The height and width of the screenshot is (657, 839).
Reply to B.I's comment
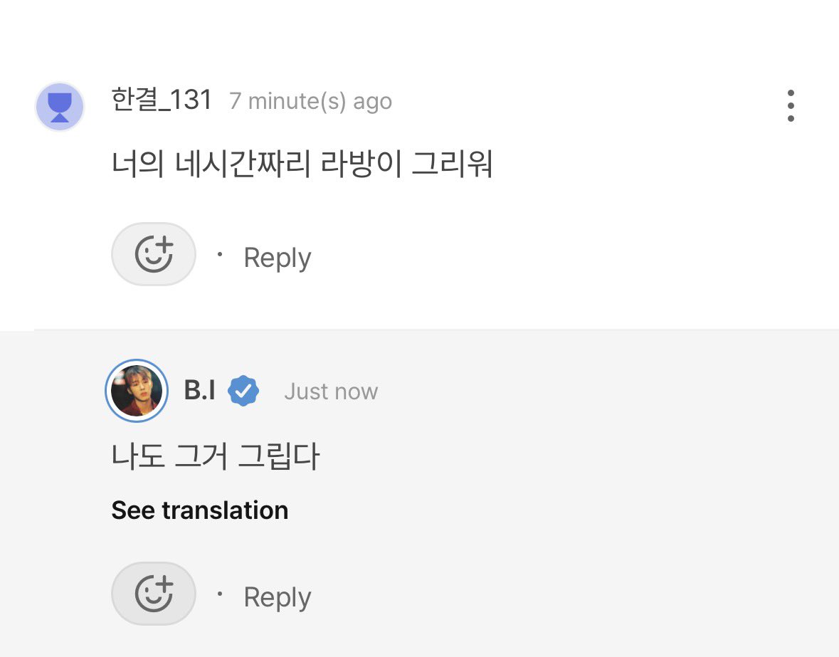(277, 597)
